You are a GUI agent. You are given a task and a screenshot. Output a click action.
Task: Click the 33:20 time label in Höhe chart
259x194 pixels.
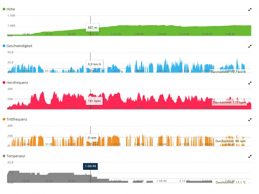click(x=49, y=34)
